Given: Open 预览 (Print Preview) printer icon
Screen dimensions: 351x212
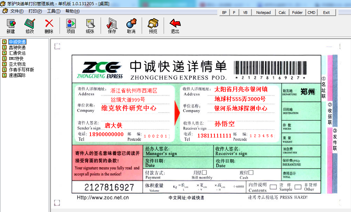Looking at the screenshot, I should pyautogui.click(x=153, y=23).
